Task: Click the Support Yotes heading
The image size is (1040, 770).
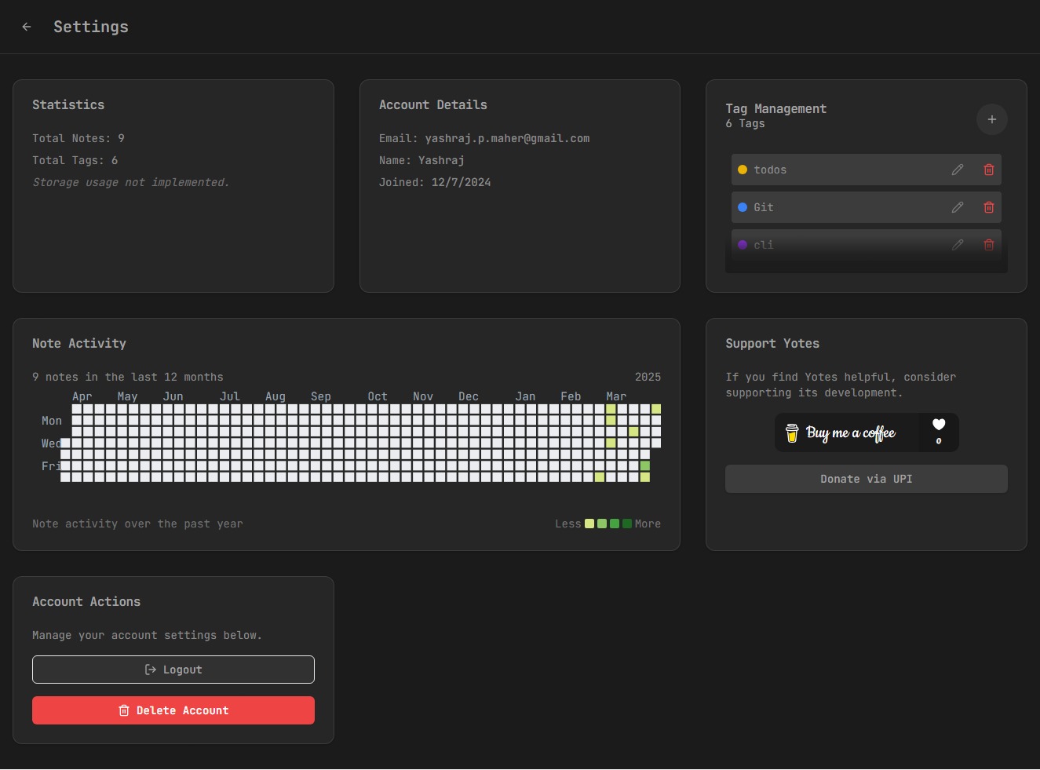Action: coord(772,343)
